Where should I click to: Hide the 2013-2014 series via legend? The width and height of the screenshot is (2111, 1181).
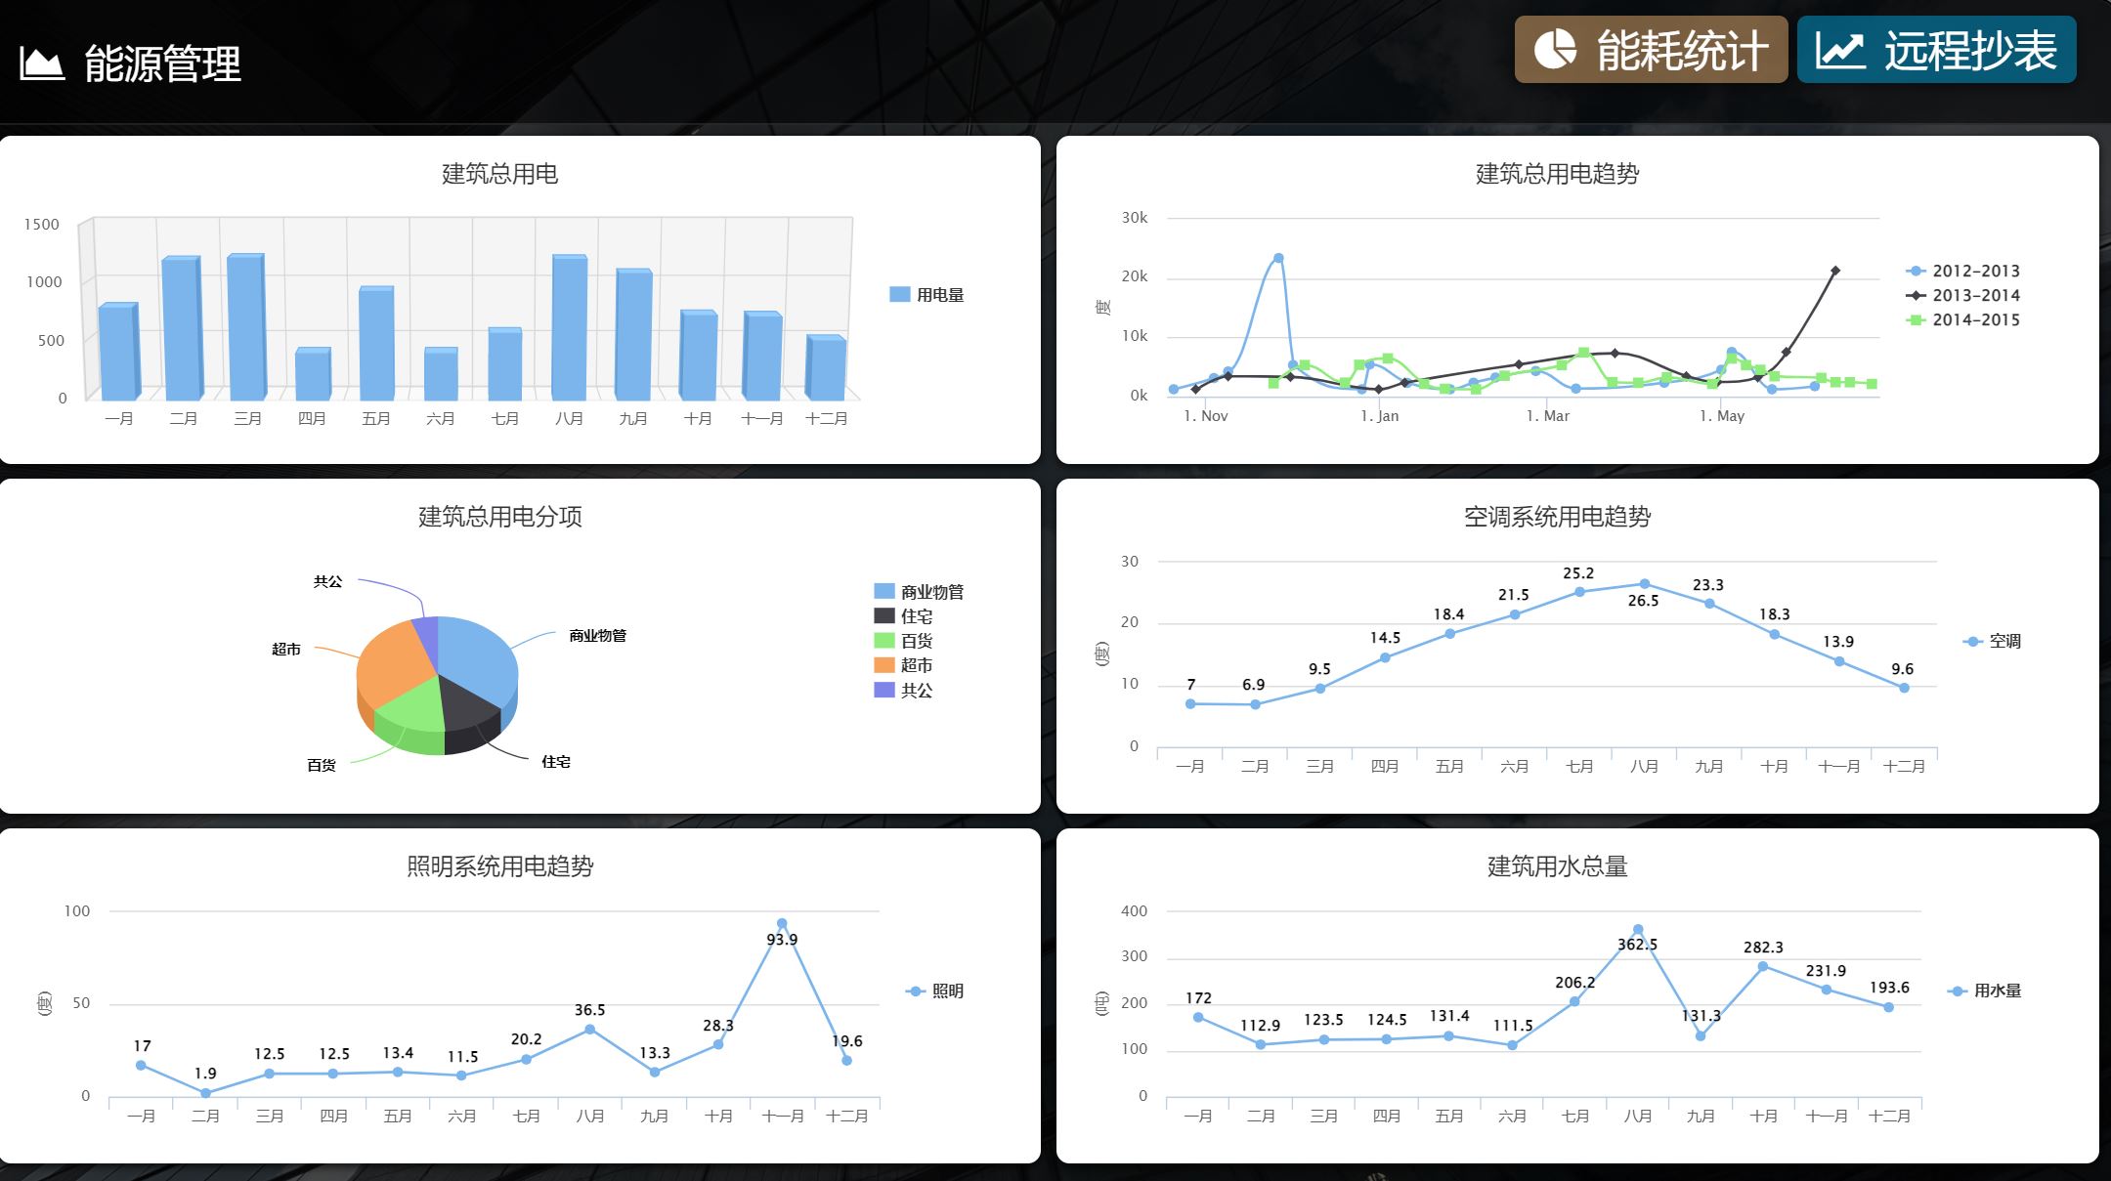1975,295
